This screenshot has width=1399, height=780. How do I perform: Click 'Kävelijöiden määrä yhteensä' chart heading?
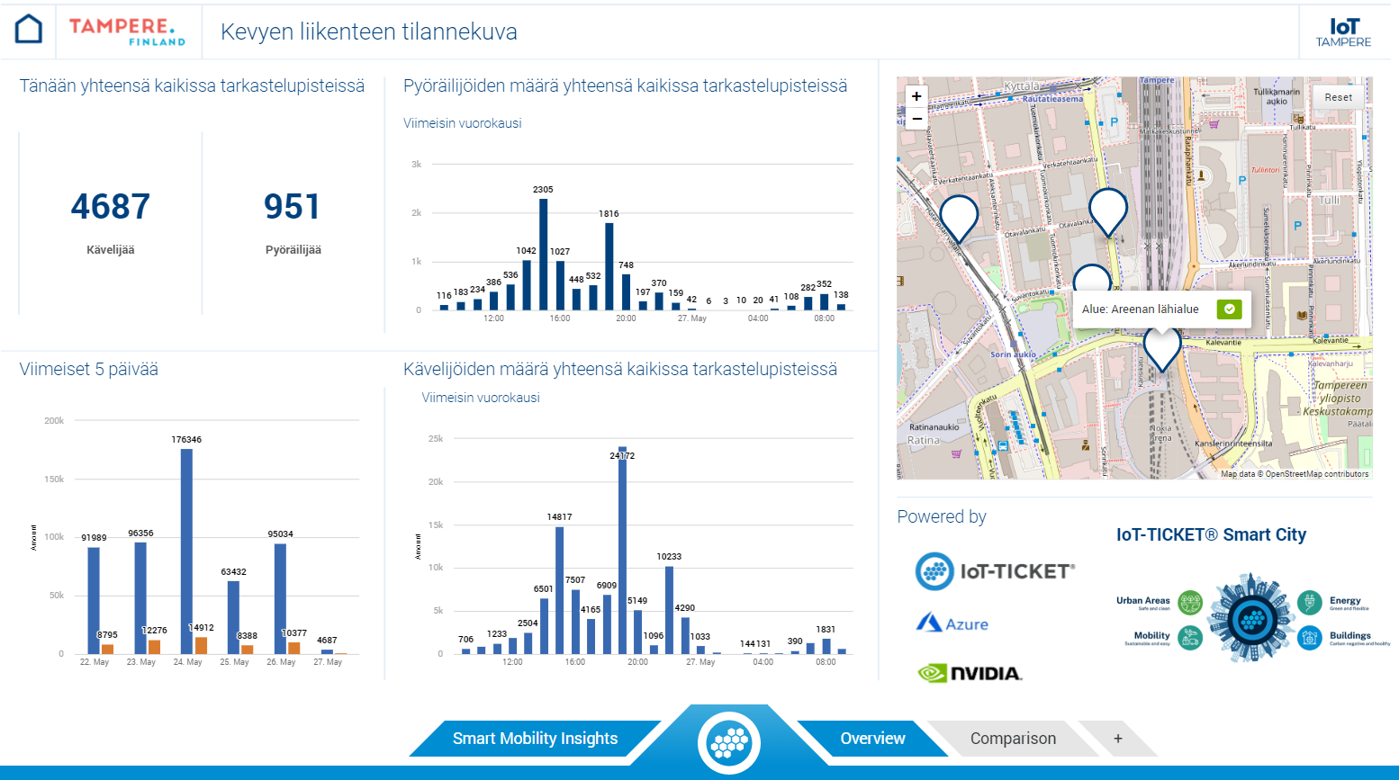click(x=620, y=369)
